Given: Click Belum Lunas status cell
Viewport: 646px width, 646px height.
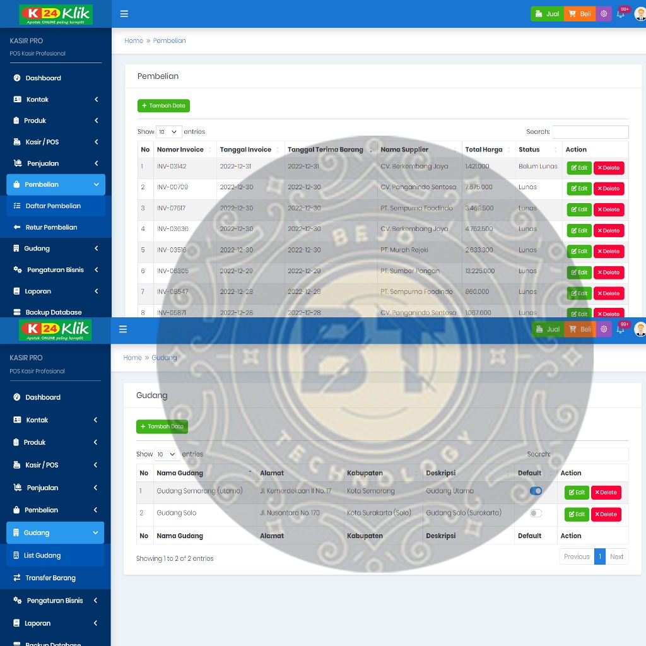Looking at the screenshot, I should pyautogui.click(x=538, y=167).
